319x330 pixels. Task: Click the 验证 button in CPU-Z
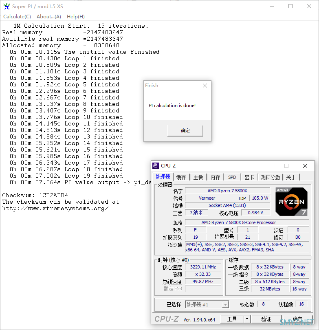(x=266, y=319)
